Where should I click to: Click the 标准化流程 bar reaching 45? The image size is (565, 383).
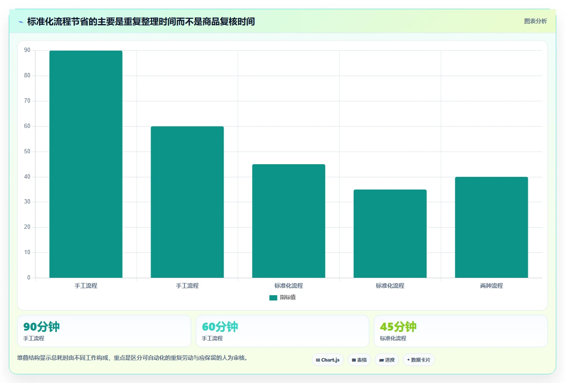pos(288,221)
